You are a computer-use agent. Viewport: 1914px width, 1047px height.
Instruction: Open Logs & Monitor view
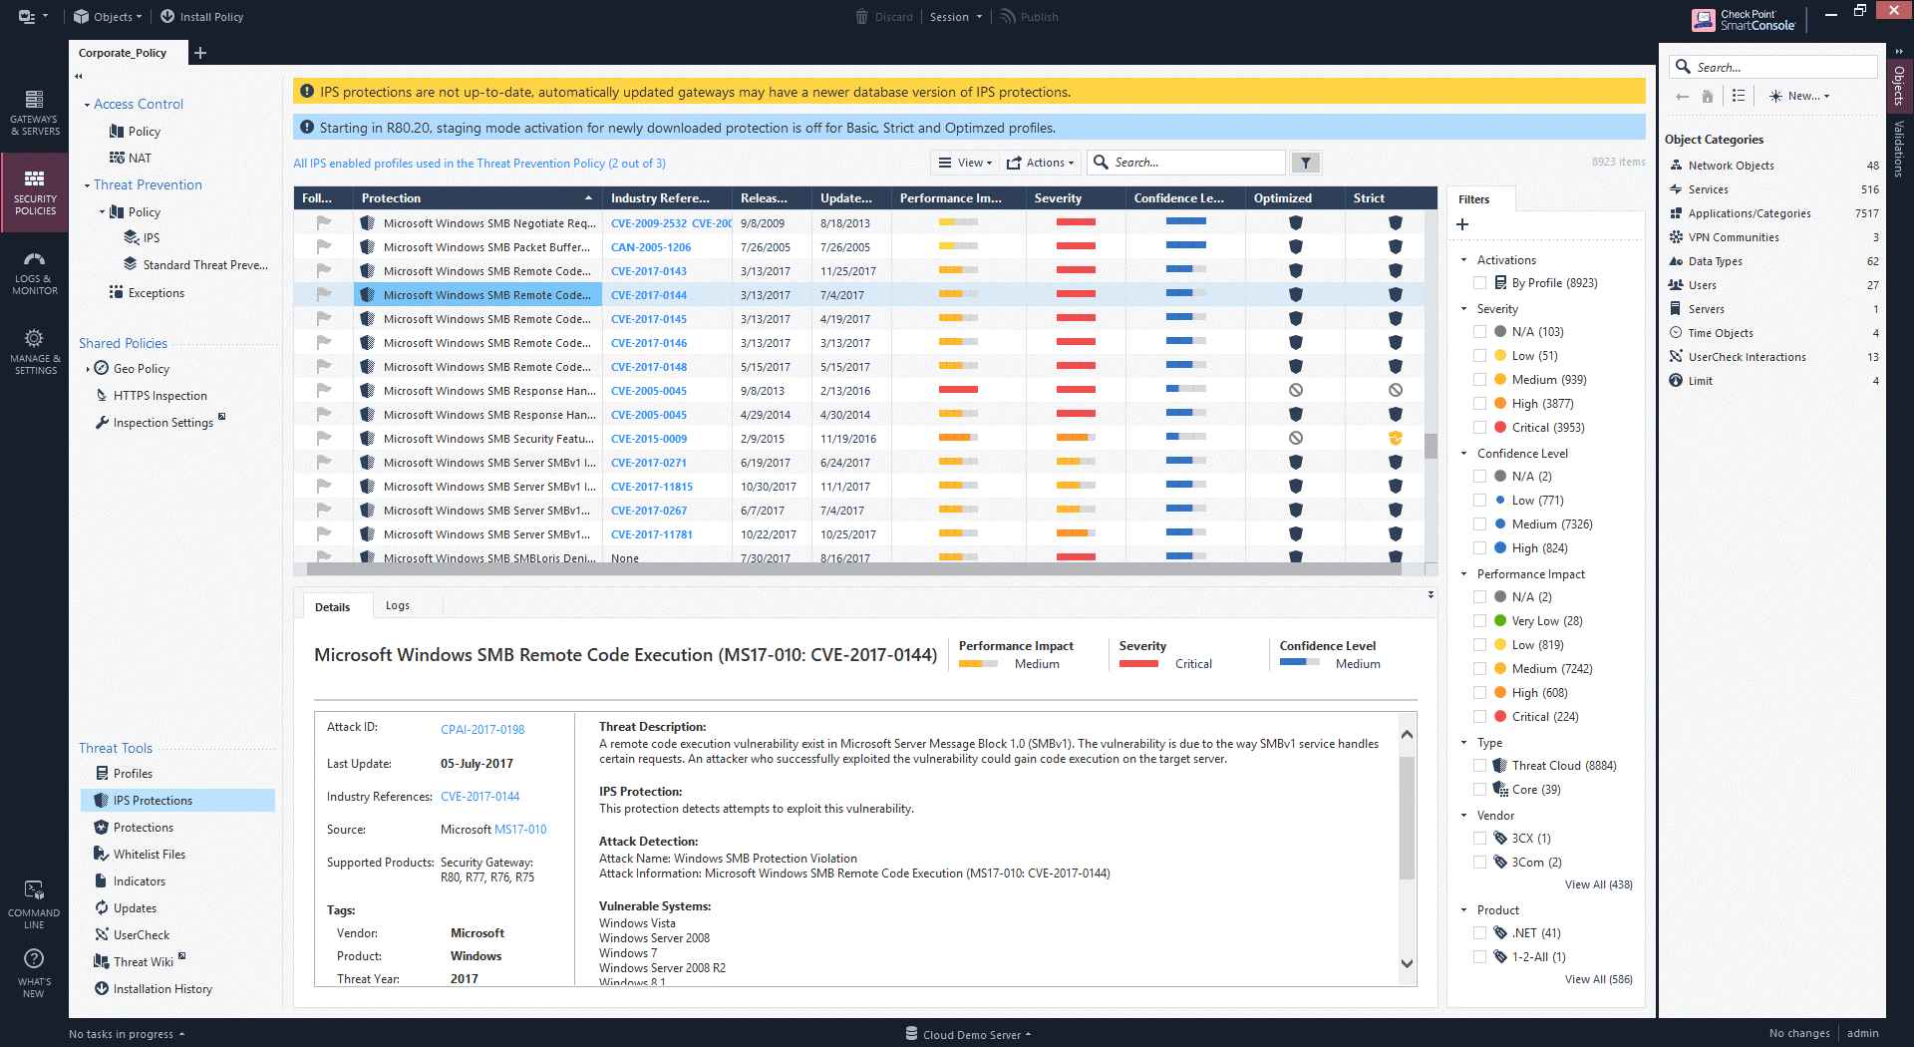[34, 272]
